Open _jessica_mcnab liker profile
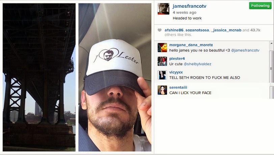This screenshot has height=155, width=274. 226,30
